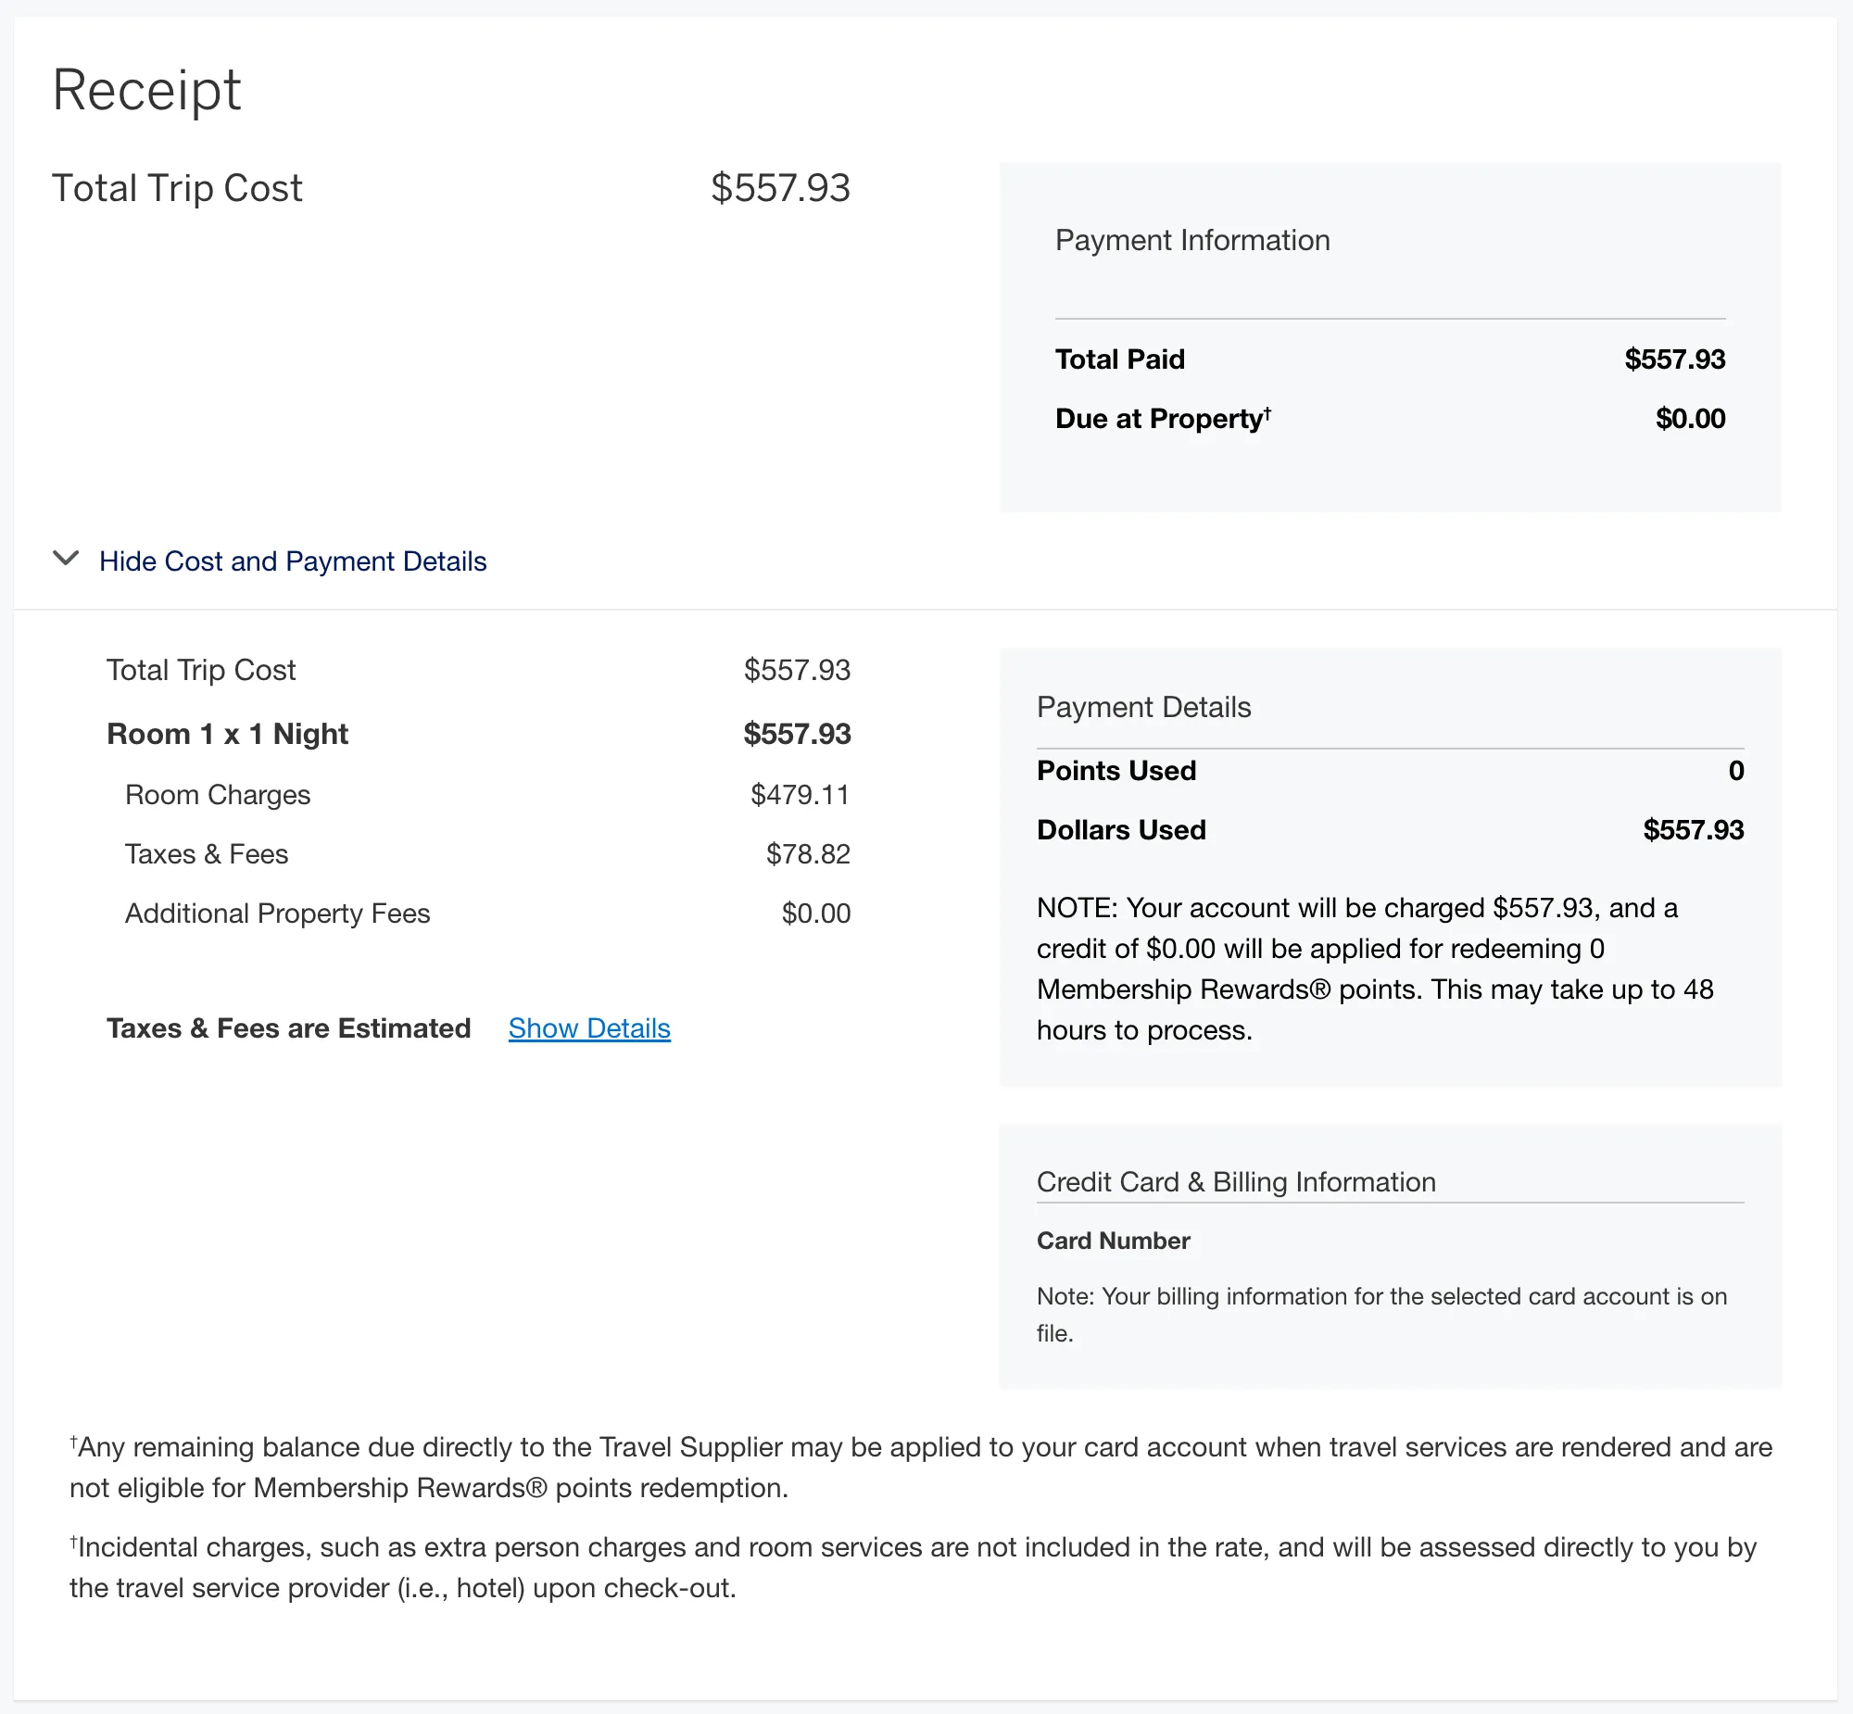
Task: Select the Card Number label
Action: 1113,1241
